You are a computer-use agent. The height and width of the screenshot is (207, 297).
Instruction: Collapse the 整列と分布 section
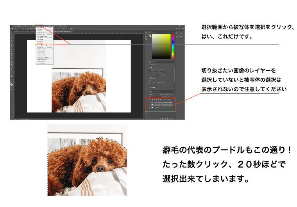tap(149, 78)
